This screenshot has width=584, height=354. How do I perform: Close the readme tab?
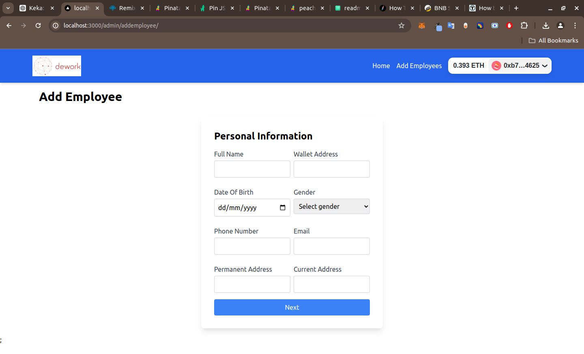click(367, 8)
